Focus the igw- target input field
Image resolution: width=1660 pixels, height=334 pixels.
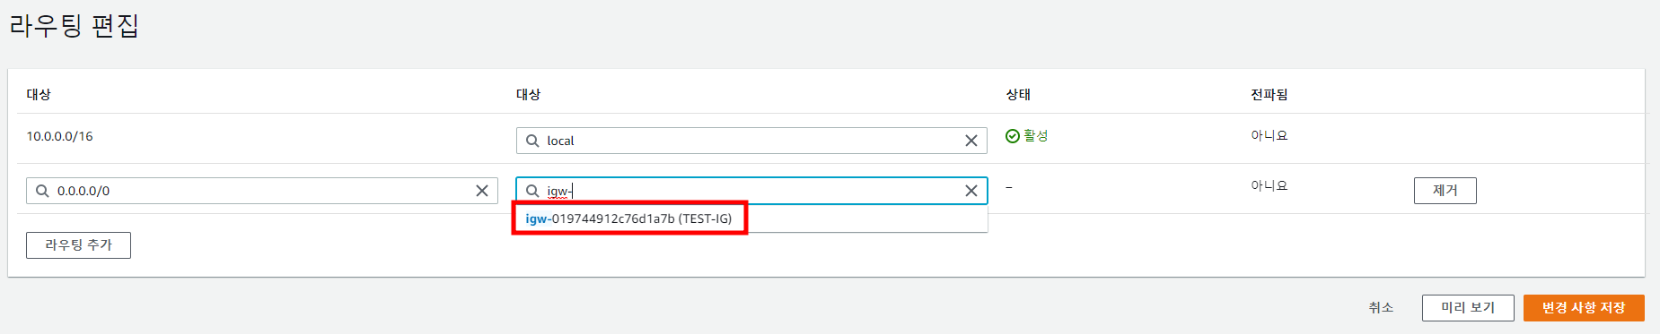click(x=751, y=191)
